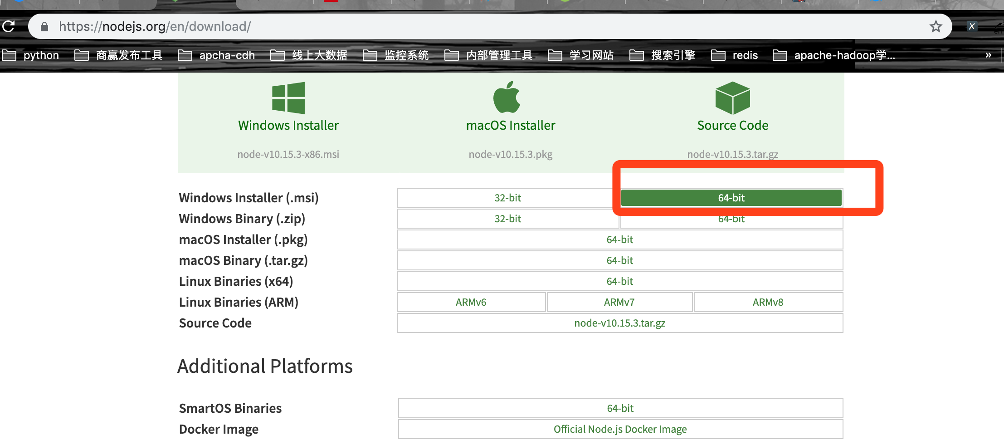Open the 商赢发布工具 bookmarks folder
This screenshot has height=440, width=1004.
pyautogui.click(x=118, y=55)
